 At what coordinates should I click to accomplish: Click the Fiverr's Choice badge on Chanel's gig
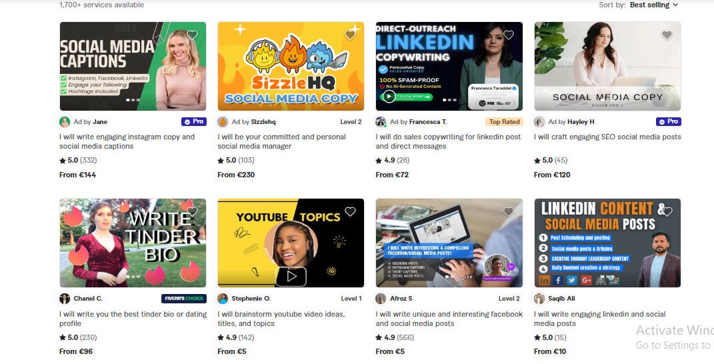tap(183, 299)
